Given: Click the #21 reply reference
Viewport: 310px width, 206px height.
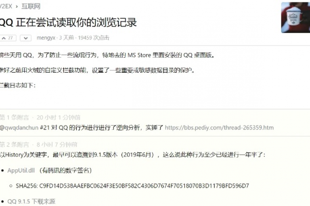Looking at the screenshot, I should tap(44, 128).
